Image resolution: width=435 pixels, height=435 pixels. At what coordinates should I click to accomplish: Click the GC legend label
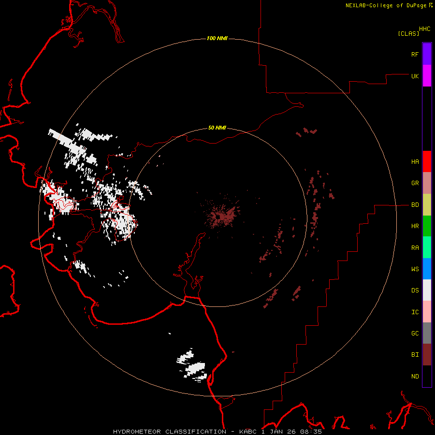[x=415, y=333]
